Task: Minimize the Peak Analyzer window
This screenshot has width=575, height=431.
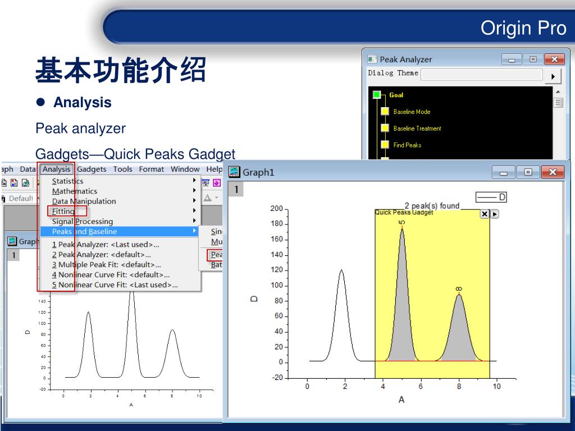Action: click(x=512, y=59)
